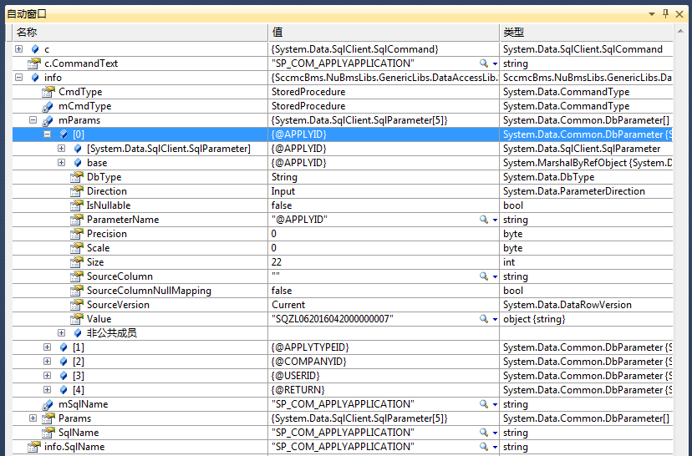Expand the c variable node
Screen dimensions: 692x456
[19, 49]
